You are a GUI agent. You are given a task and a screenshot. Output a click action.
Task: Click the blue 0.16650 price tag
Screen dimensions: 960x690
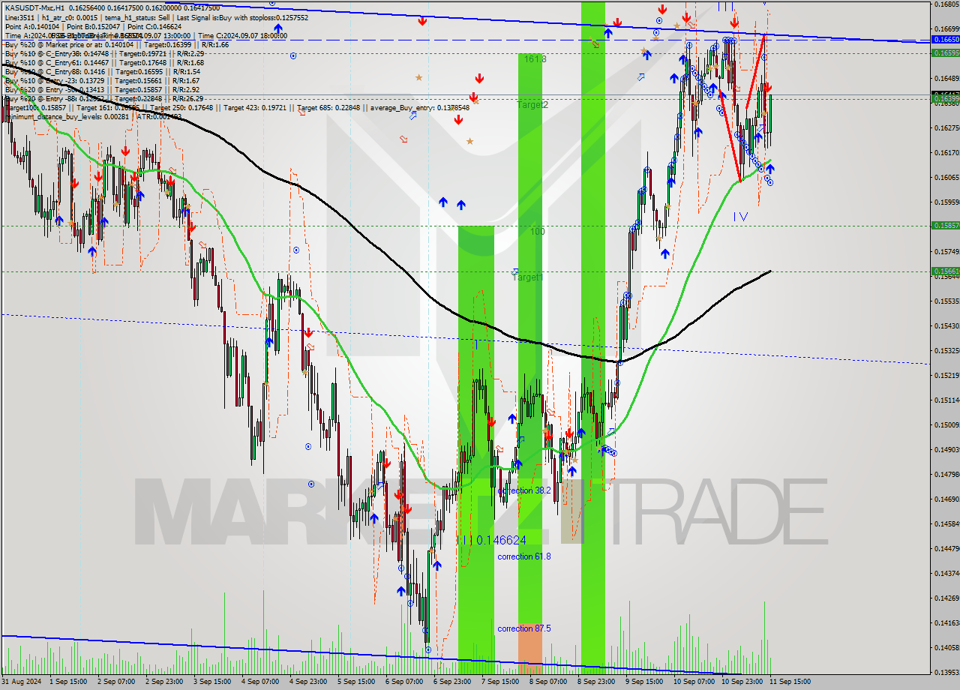[x=945, y=39]
